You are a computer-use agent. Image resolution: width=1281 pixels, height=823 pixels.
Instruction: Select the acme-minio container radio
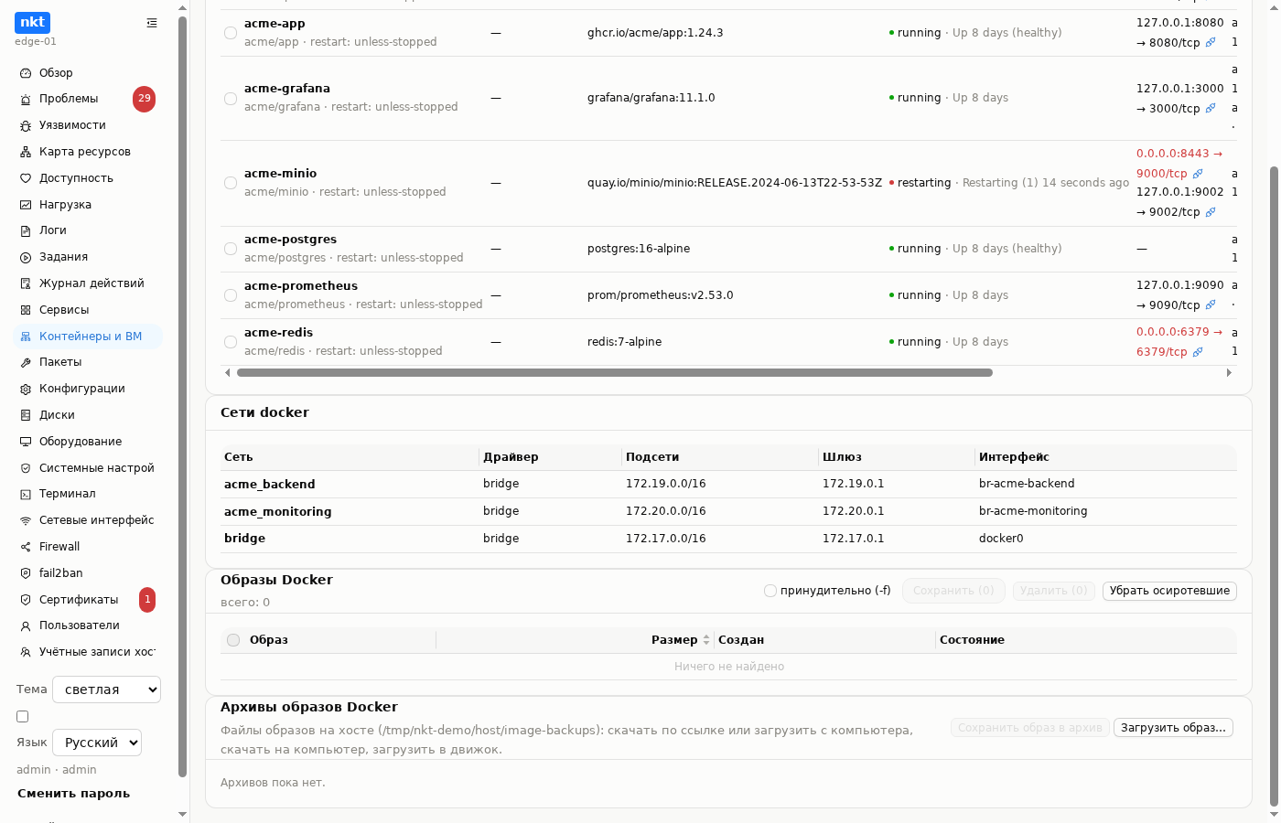(x=231, y=183)
